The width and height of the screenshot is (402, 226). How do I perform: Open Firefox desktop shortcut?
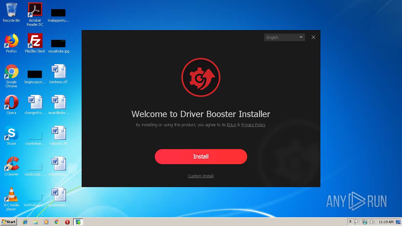(x=11, y=43)
